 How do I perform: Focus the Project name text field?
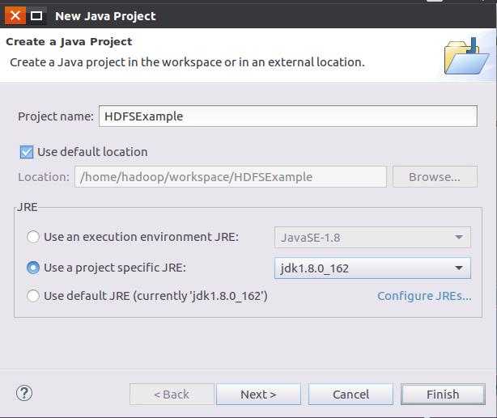(x=288, y=116)
